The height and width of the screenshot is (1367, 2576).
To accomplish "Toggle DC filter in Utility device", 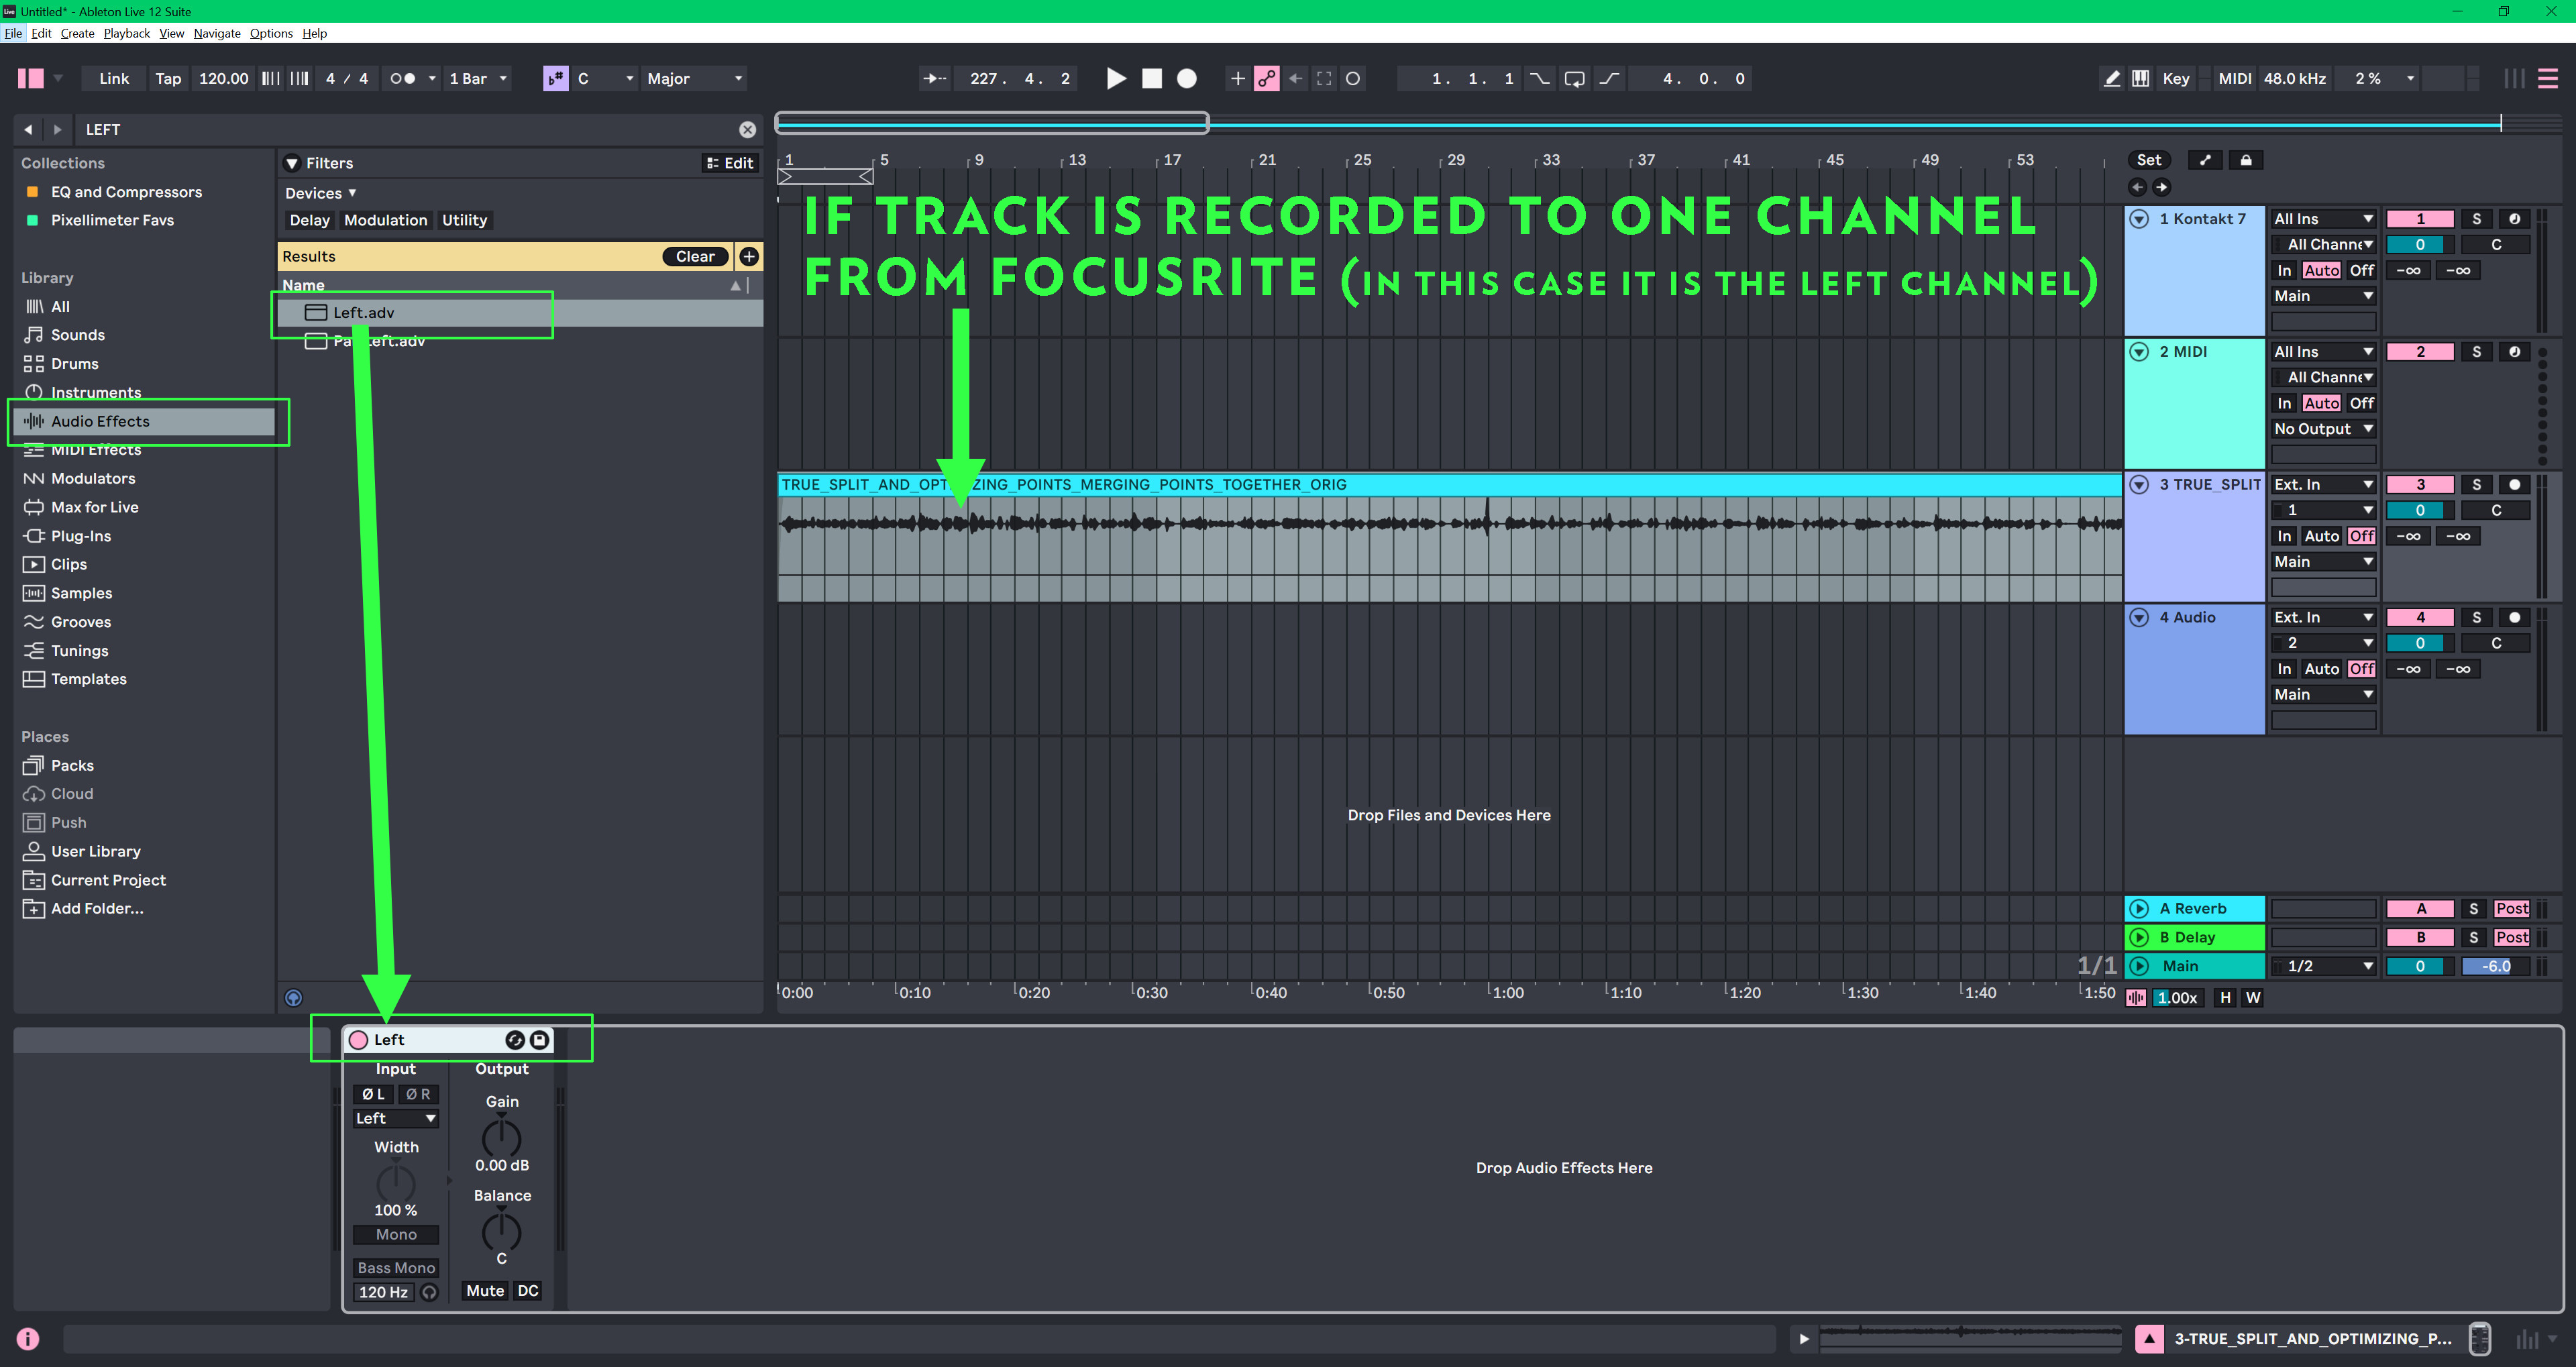I will click(528, 1291).
